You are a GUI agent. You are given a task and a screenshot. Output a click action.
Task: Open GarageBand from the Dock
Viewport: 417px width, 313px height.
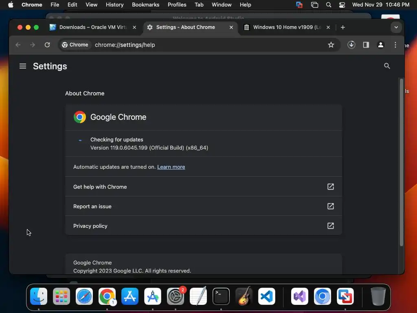click(244, 296)
